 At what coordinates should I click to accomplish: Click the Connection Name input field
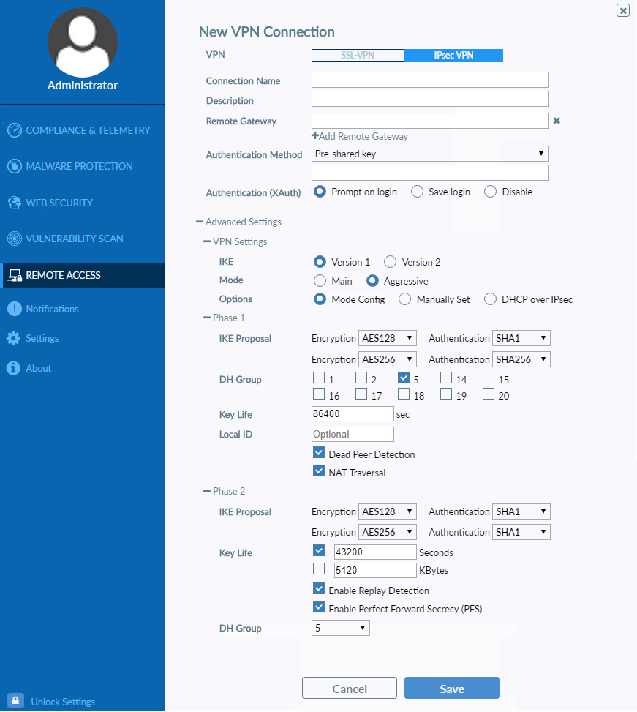click(429, 80)
